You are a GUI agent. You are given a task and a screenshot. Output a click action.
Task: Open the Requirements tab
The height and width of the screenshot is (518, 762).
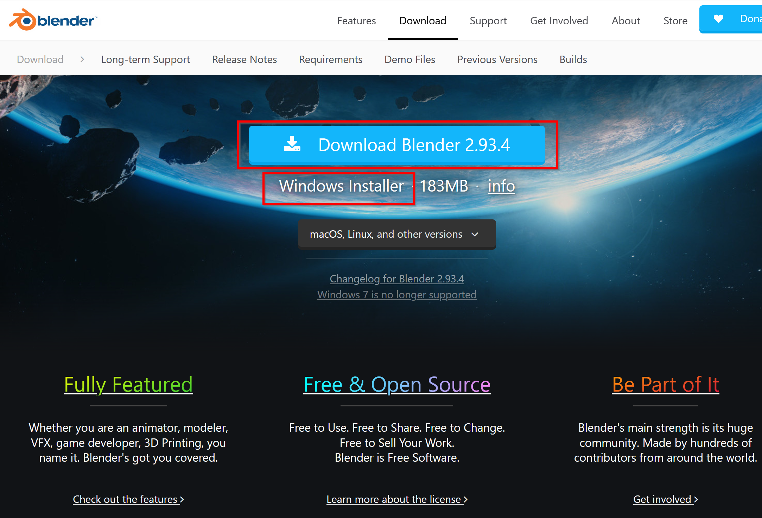(330, 60)
